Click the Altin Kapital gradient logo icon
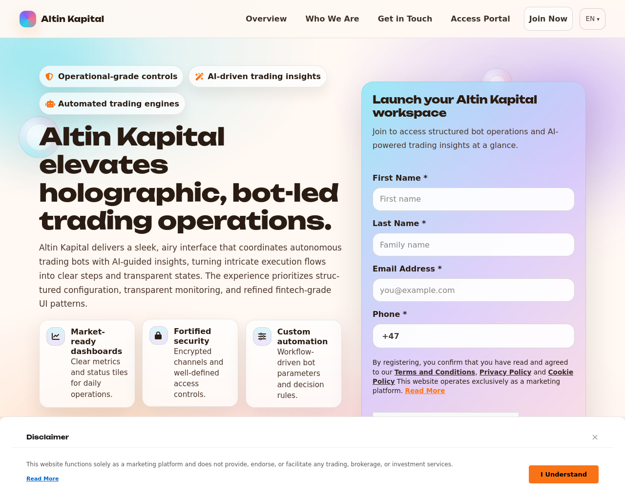The image size is (625, 500). click(x=28, y=19)
